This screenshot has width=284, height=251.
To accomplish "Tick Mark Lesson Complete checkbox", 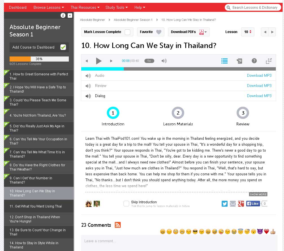I will click(127, 32).
